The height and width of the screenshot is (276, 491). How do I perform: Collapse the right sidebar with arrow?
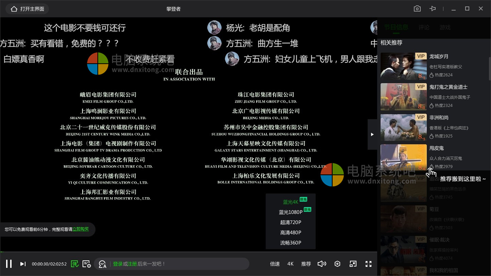[x=372, y=134]
